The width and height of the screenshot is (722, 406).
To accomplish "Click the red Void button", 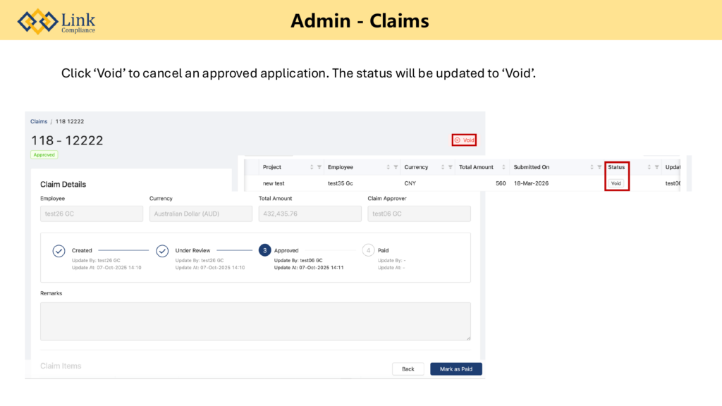I will tap(464, 140).
